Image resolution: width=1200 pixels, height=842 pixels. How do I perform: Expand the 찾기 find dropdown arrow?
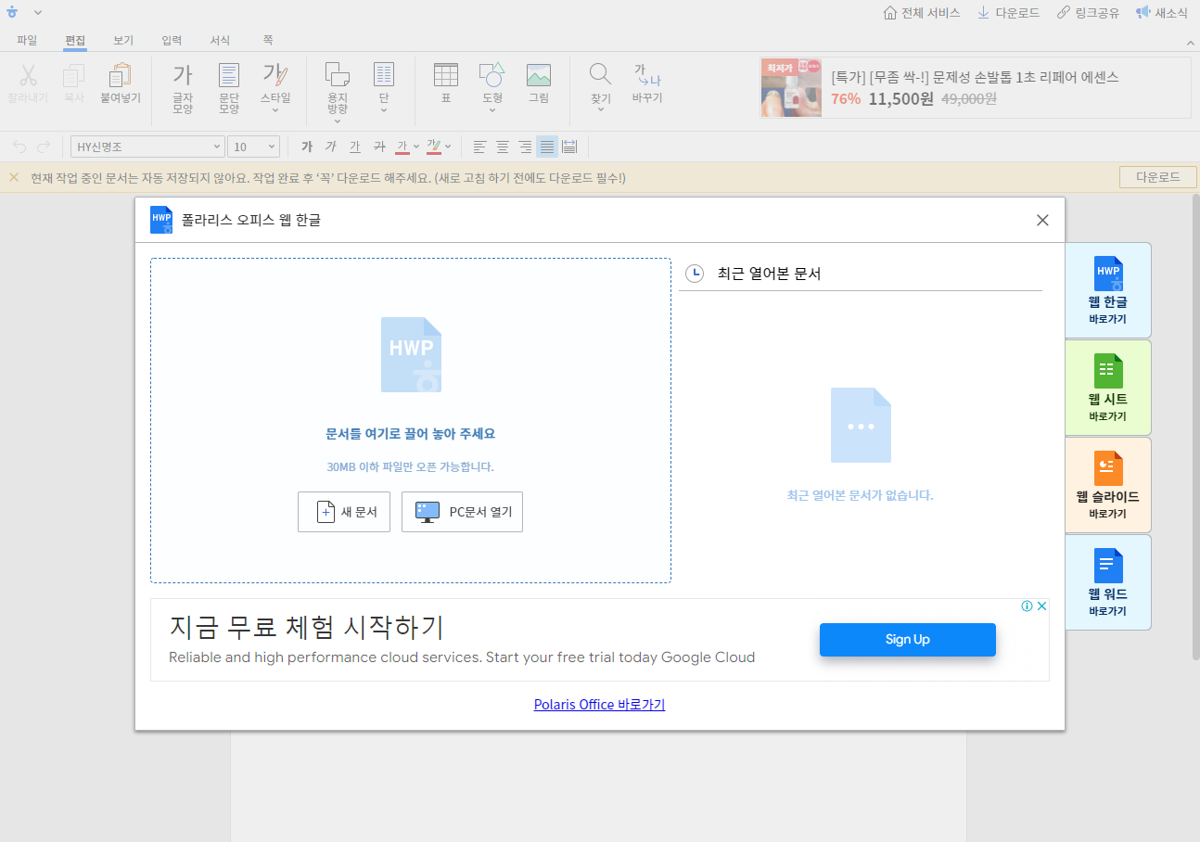[x=601, y=109]
